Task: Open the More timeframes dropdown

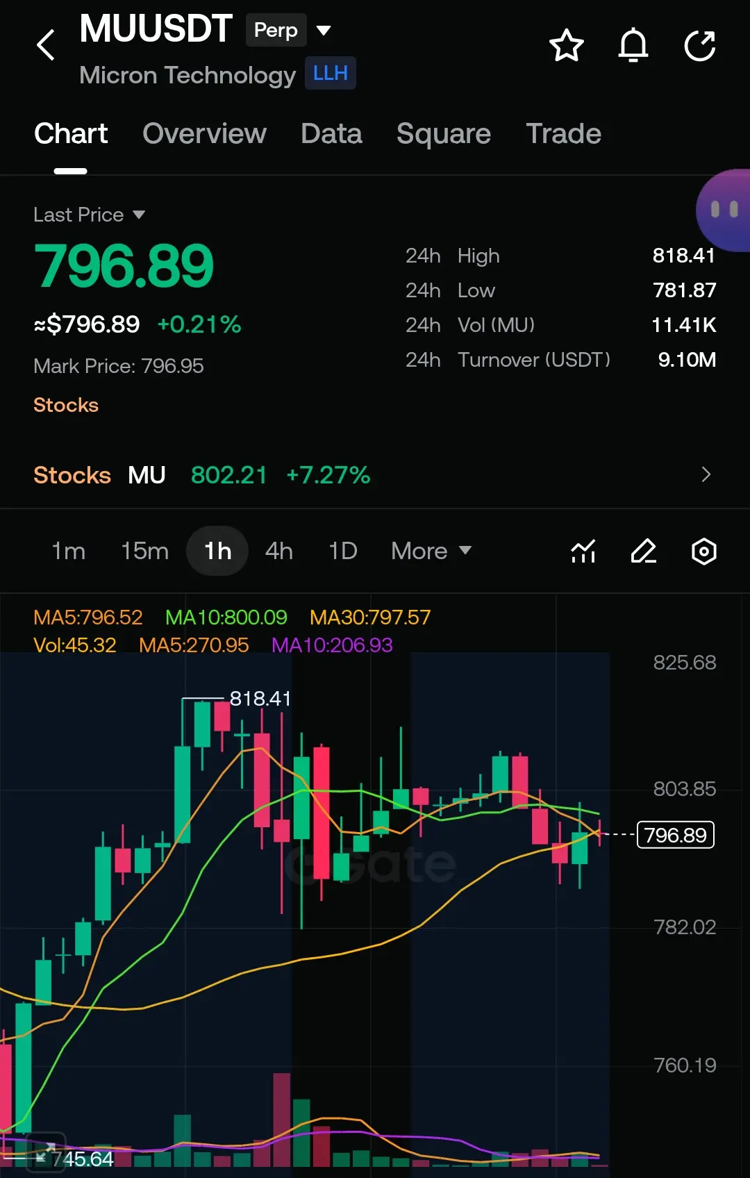Action: click(x=431, y=551)
